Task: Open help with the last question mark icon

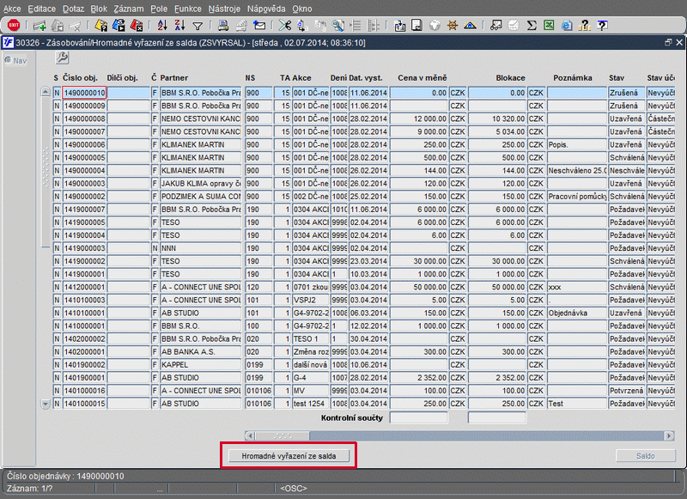Action: [603, 26]
